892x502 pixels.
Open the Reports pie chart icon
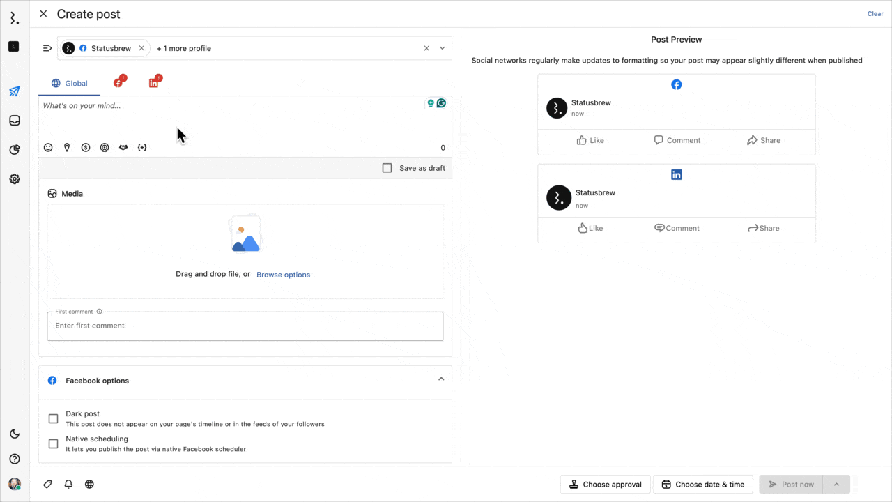[x=14, y=150]
